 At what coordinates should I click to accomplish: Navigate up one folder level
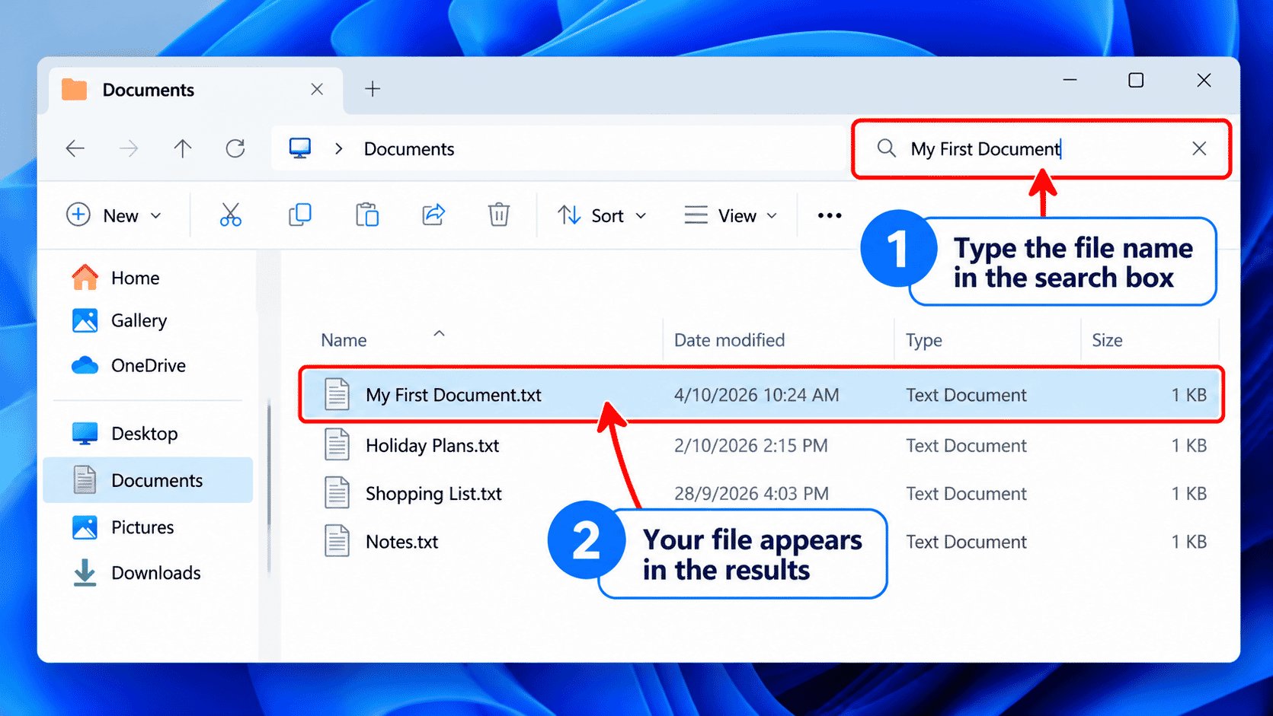pos(182,148)
